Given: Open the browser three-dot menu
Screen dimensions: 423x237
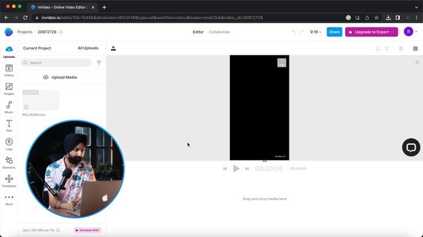Looking at the screenshot, I should pos(416,18).
